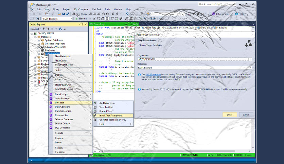Click the Data Compare purple icon
The height and width of the screenshot is (164, 284).
click(x=51, y=107)
